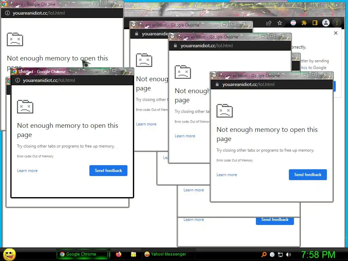Bookmark this tab with the star icon
Screen dimensions: 348x261
tap(280, 23)
